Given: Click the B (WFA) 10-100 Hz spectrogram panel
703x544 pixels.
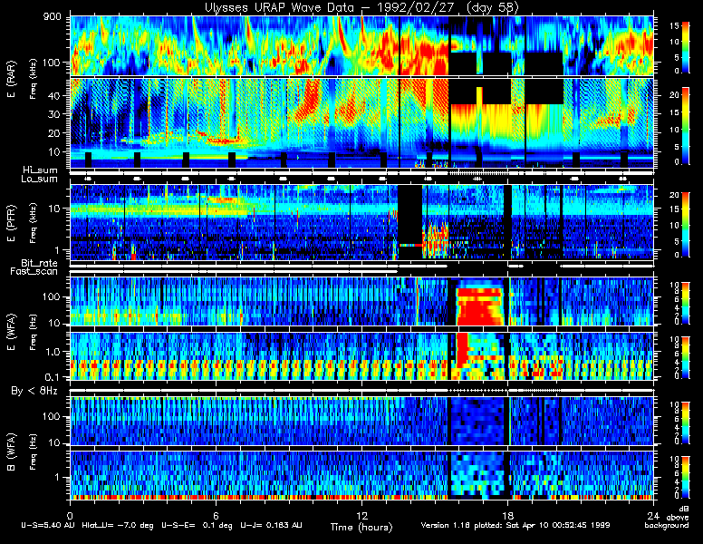Looking at the screenshot, I should click(361, 421).
